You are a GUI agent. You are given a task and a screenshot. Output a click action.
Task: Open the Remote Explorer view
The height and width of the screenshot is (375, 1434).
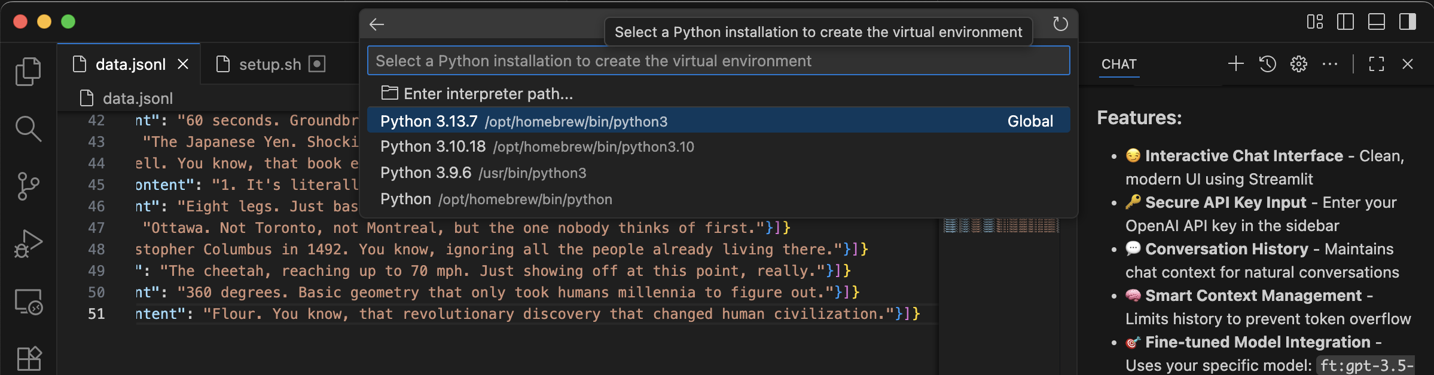[x=28, y=302]
